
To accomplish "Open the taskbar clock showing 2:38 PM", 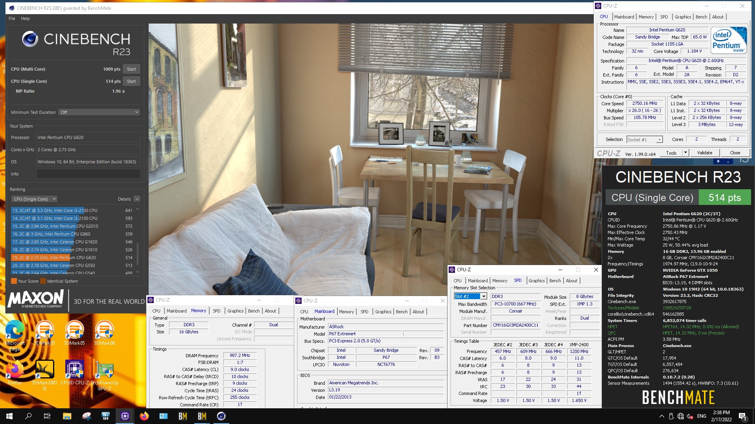I will 721,416.
